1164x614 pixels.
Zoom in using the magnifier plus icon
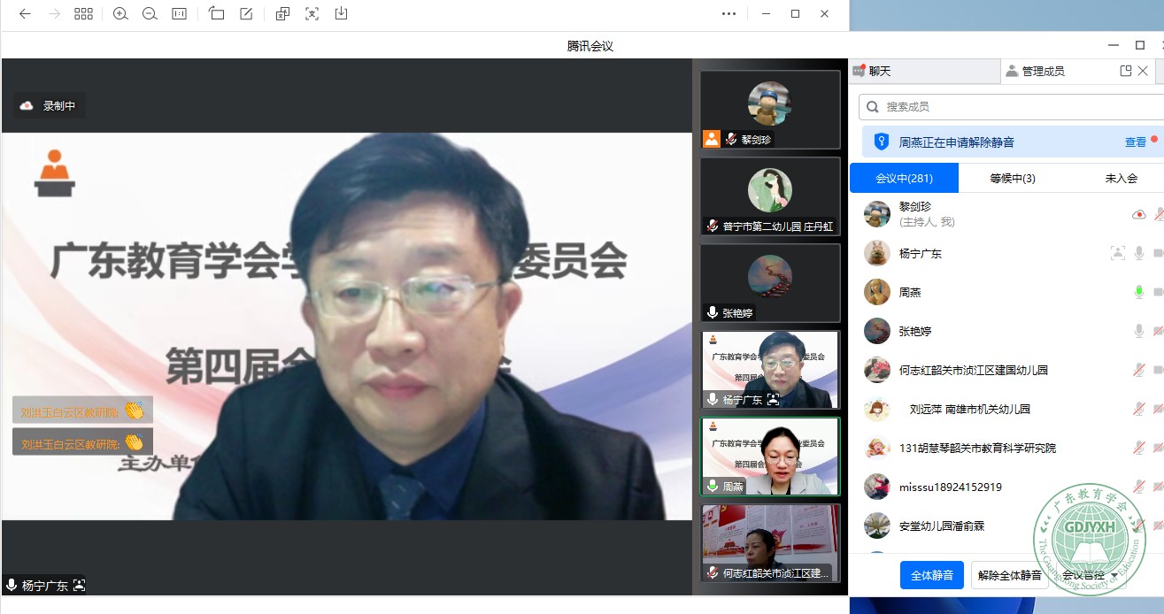pos(120,14)
